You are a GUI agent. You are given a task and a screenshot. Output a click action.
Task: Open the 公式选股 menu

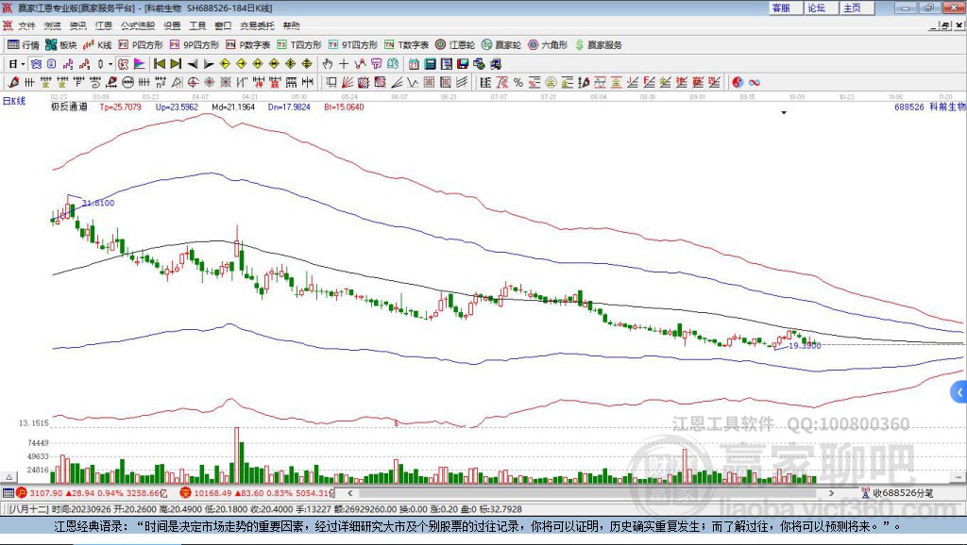[138, 25]
